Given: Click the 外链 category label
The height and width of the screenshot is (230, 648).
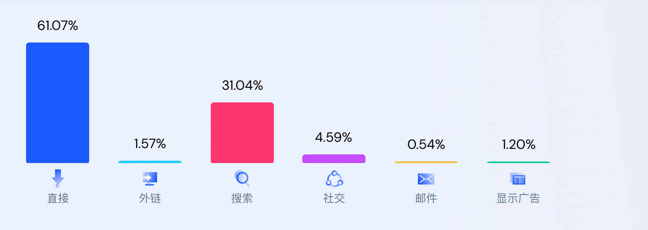Looking at the screenshot, I should click(x=150, y=198).
